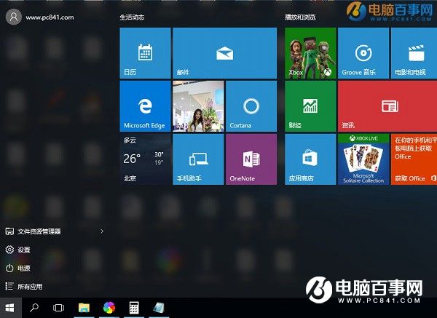Open File Explorer from taskbar
This screenshot has width=437, height=318.
click(x=84, y=308)
